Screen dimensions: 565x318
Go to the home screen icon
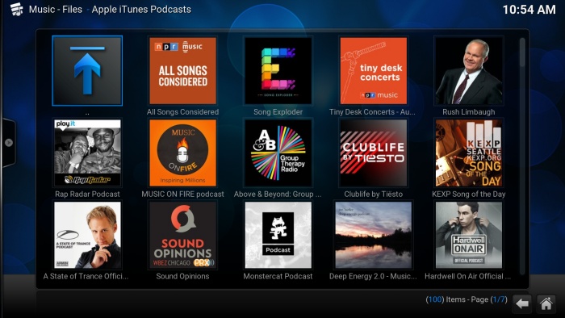[546, 303]
